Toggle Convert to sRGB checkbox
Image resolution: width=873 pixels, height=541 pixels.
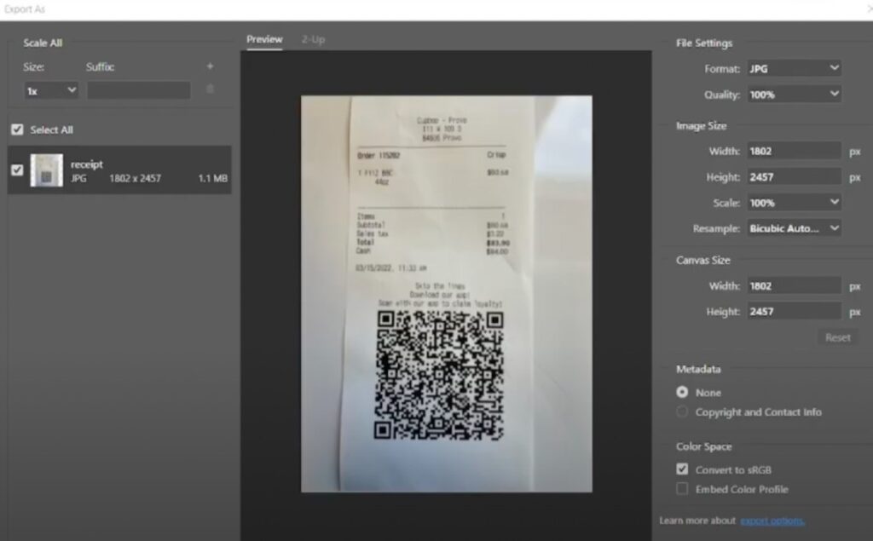[x=682, y=469]
